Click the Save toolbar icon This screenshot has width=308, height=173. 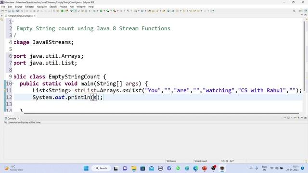pyautogui.click(x=9, y=11)
